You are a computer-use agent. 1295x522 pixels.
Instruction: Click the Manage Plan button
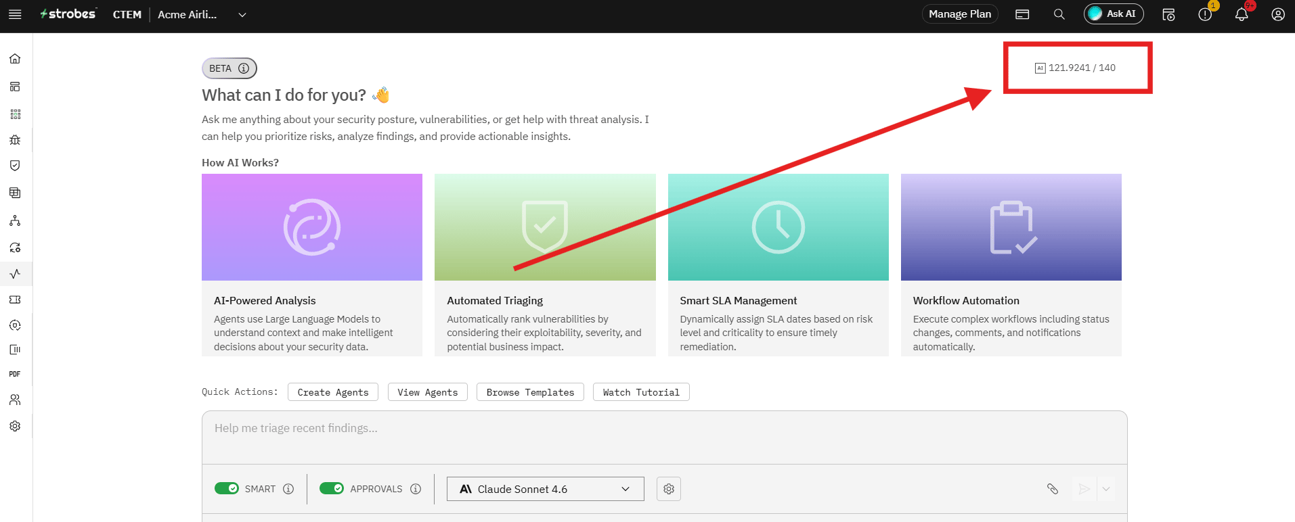click(x=960, y=14)
